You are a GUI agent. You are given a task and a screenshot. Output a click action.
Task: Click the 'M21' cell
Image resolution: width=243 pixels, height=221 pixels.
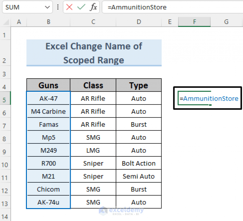pyautogui.click(x=48, y=176)
